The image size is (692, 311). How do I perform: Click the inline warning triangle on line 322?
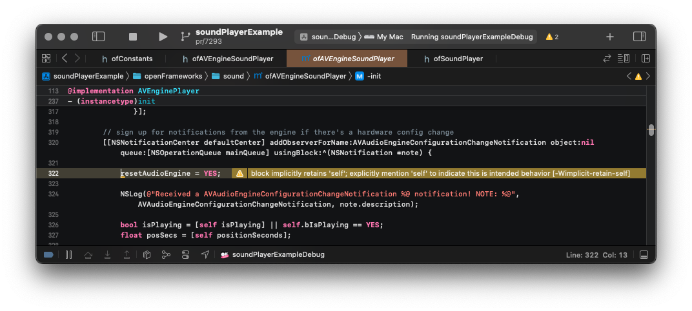[239, 174]
